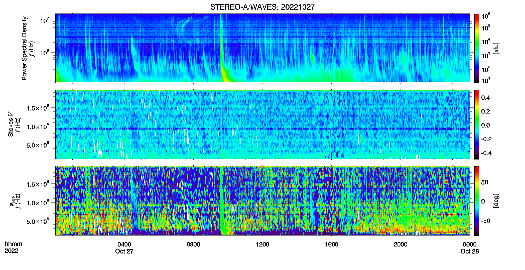Click the 10^4 label on sfu colorbar

point(486,42)
